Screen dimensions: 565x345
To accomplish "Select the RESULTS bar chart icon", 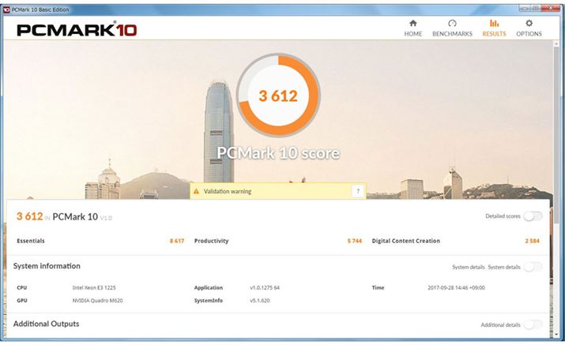I will tap(494, 24).
